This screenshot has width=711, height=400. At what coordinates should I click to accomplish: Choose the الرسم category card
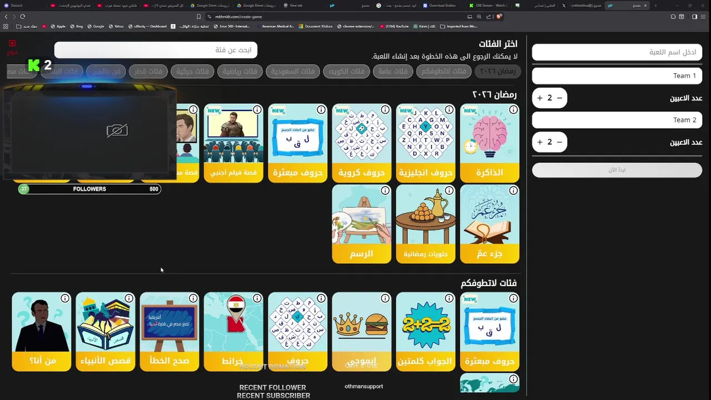[x=362, y=224]
